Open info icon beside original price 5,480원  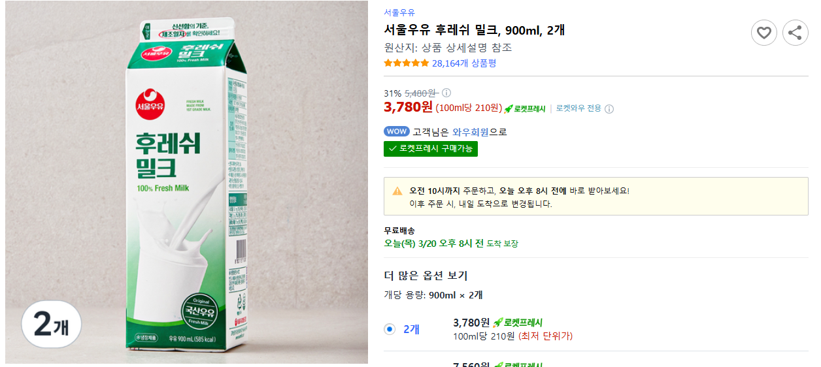(446, 93)
